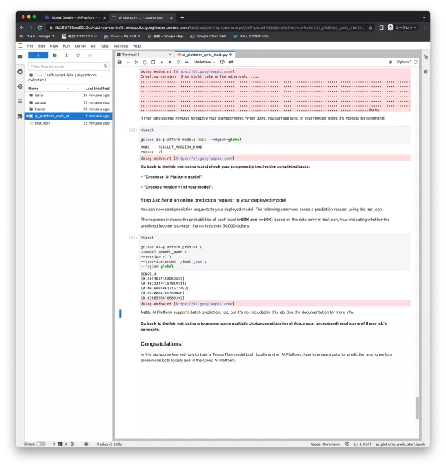Open Chrome tab search dropdown arrow
Viewport: 446px width, 468px height.
[x=424, y=17]
